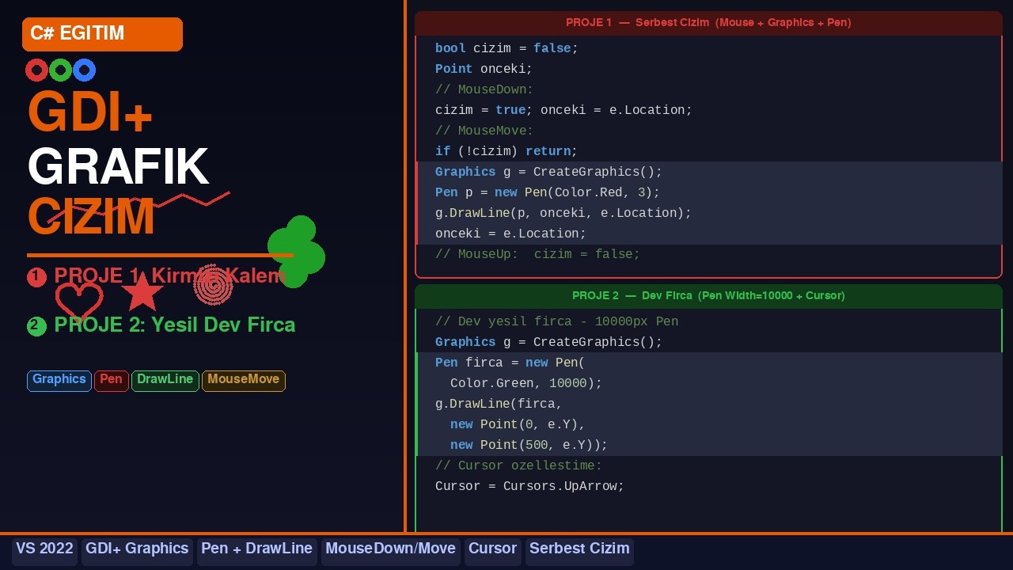Image resolution: width=1013 pixels, height=570 pixels.
Task: Click the red ring icon under the badge
Action: [36, 70]
